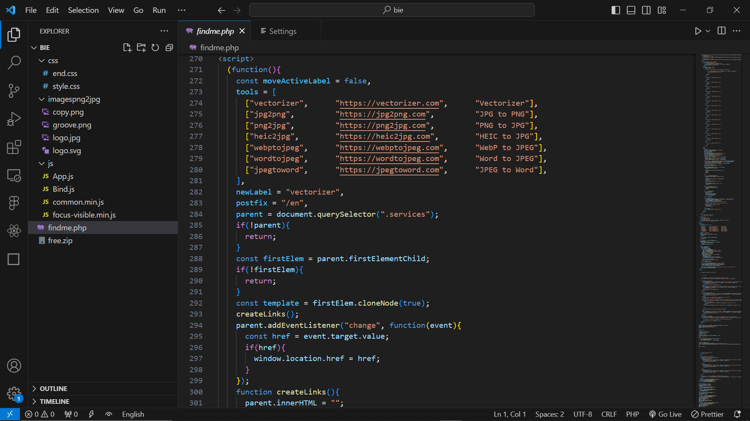Image resolution: width=750 pixels, height=421 pixels.
Task: Click the PHP language mode button
Action: point(632,414)
